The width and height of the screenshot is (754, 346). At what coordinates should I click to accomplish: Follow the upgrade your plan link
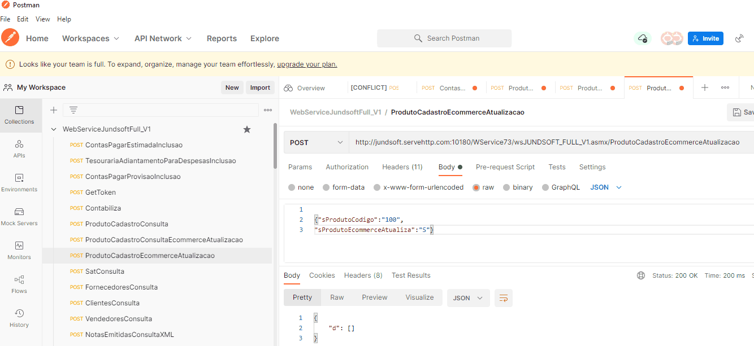tap(307, 64)
